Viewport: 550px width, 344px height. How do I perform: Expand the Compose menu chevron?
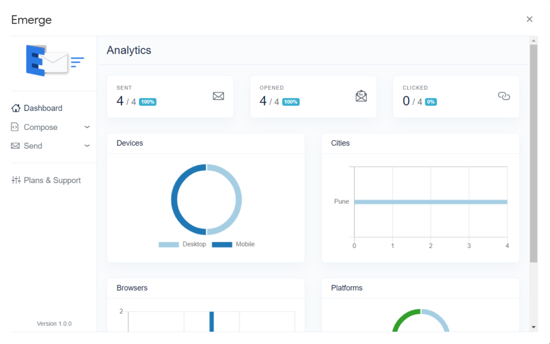click(87, 127)
